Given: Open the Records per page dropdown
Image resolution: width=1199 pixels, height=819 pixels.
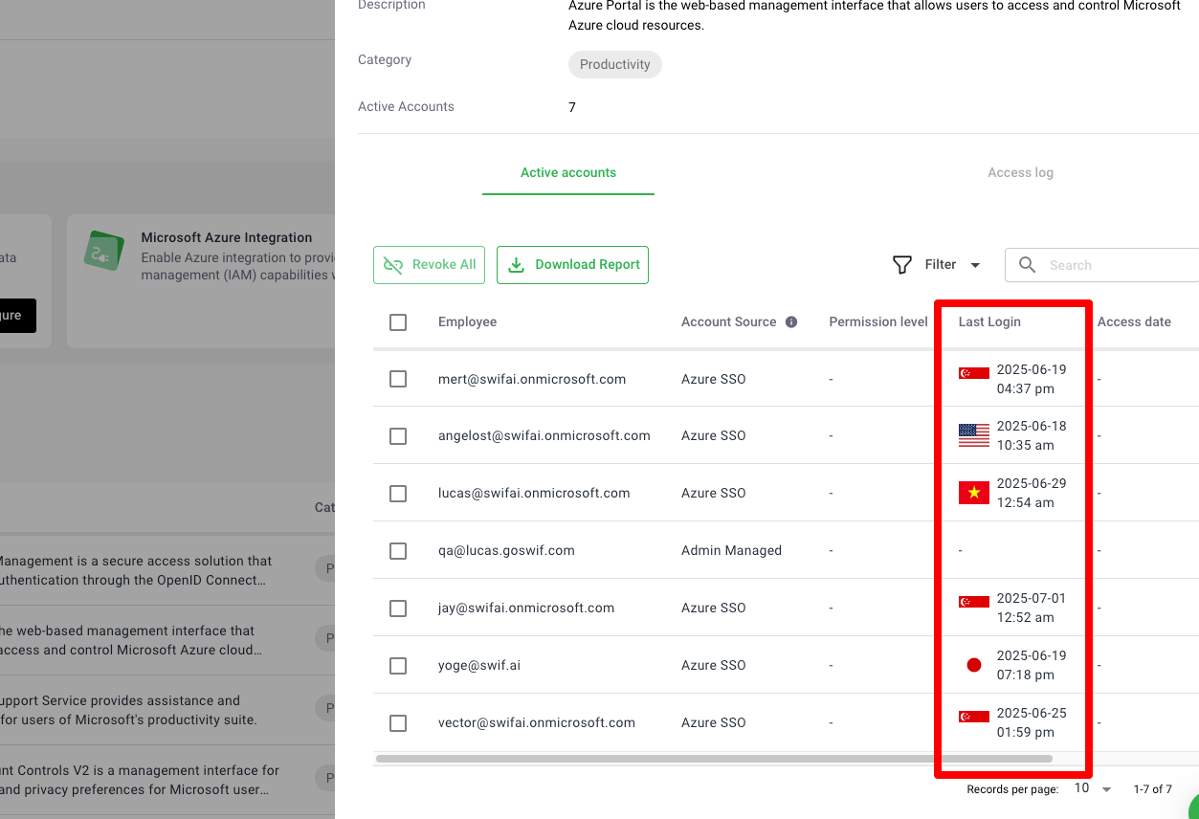Looking at the screenshot, I should click(1091, 789).
